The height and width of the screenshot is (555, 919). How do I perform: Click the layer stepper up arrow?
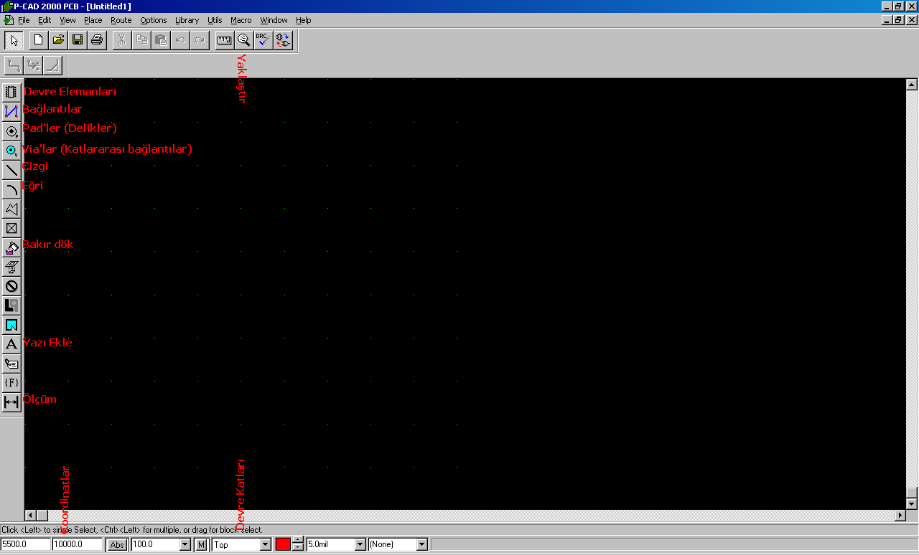298,541
